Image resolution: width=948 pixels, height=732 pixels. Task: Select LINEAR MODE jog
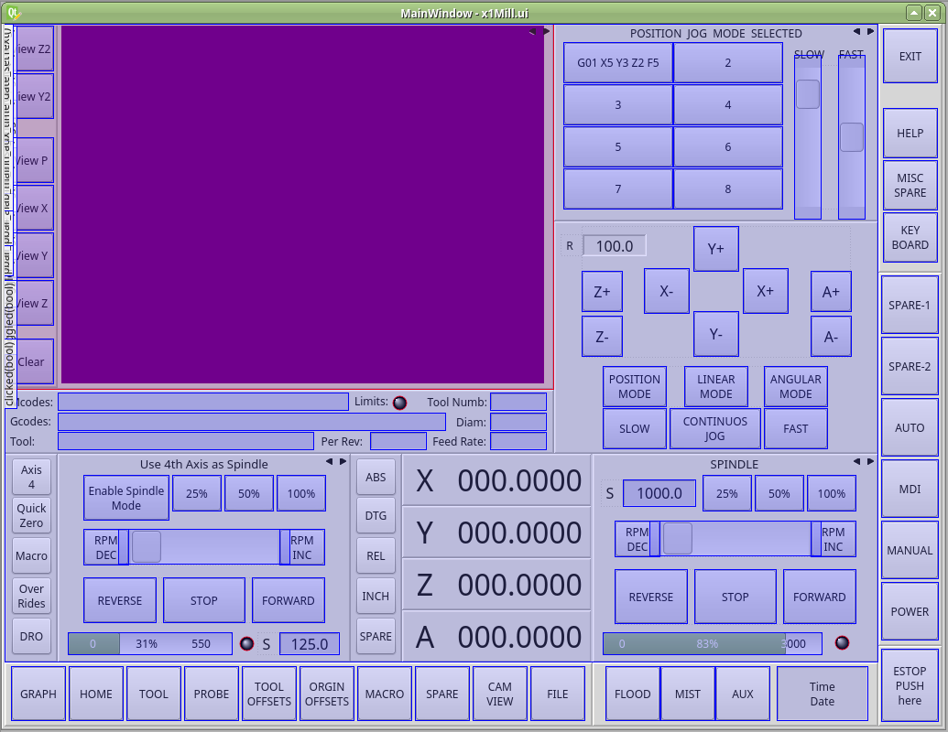[x=716, y=386]
